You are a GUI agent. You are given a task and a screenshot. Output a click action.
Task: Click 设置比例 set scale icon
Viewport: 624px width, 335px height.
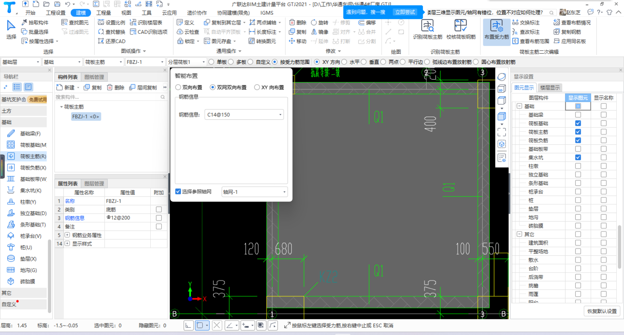(101, 22)
